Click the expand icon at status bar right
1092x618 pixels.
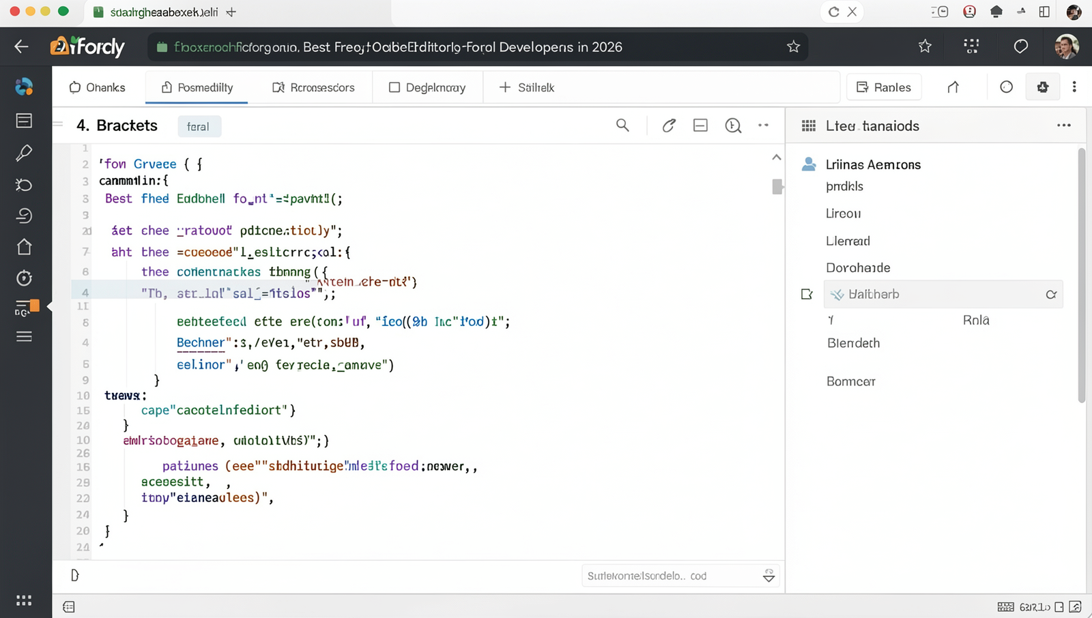point(1075,606)
